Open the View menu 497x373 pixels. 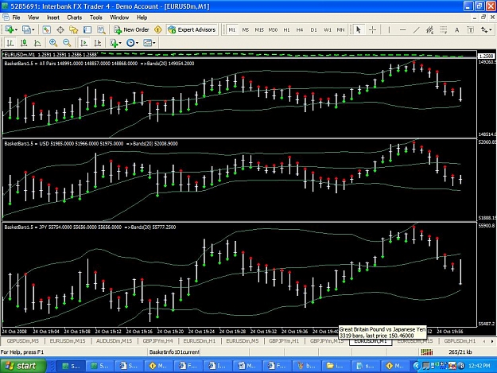[33, 17]
